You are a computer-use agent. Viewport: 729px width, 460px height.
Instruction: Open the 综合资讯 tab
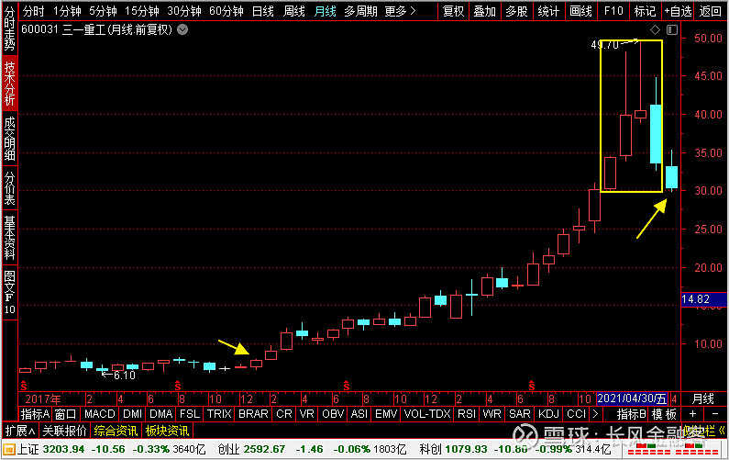point(116,431)
